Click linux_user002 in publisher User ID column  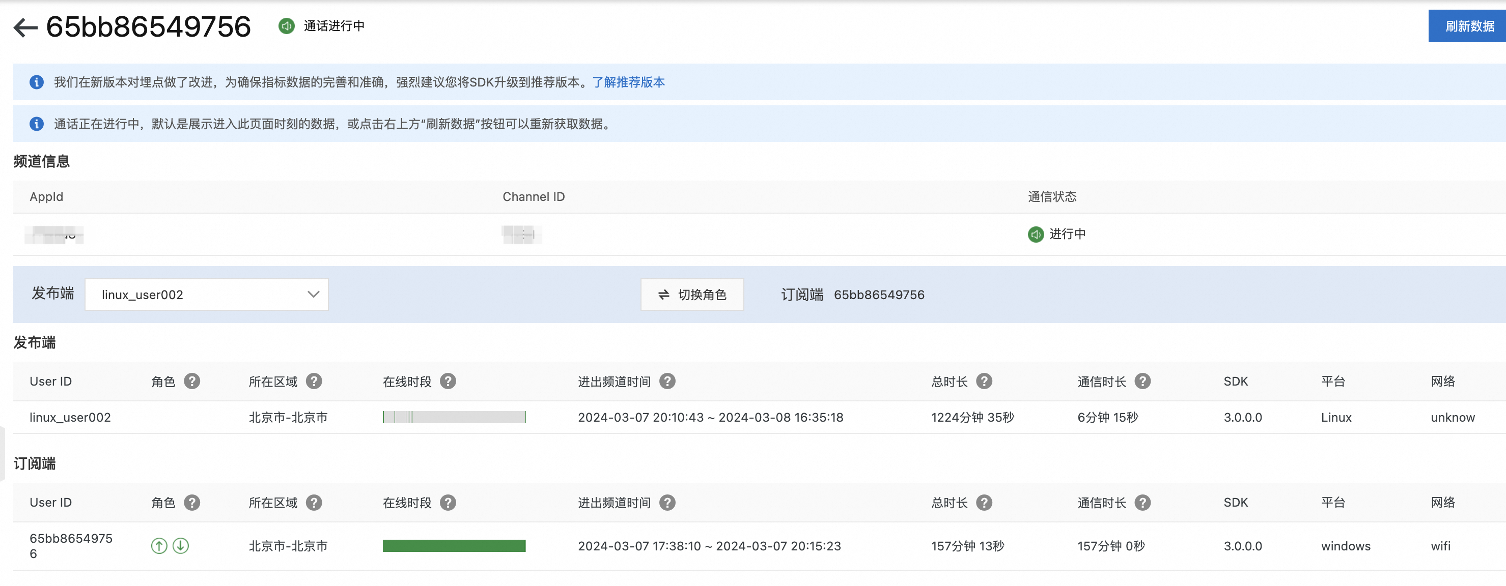point(70,417)
